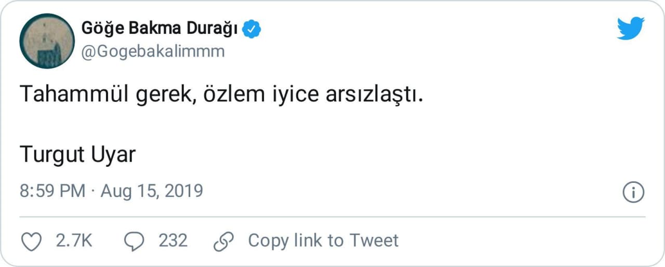This screenshot has width=665, height=267.
Task: Click the 232 replies count
Action: click(x=173, y=241)
